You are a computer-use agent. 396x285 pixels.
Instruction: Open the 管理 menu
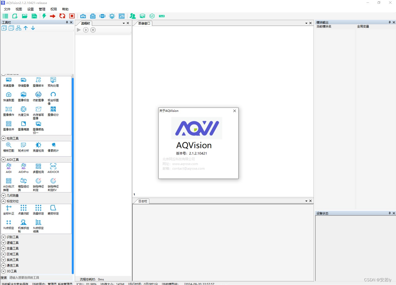(x=42, y=9)
